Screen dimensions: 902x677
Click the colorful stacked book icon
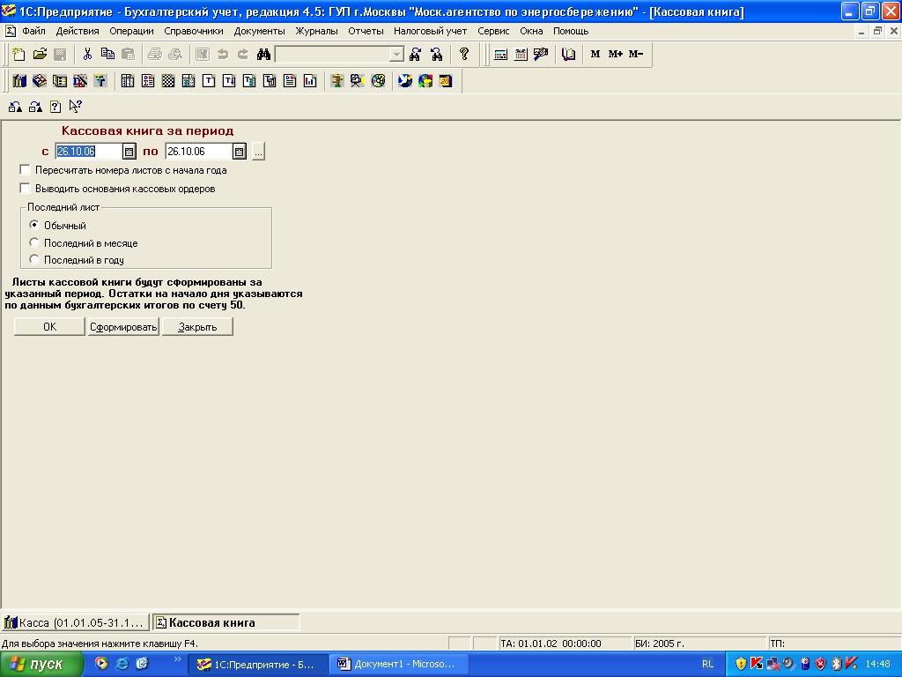pos(40,81)
